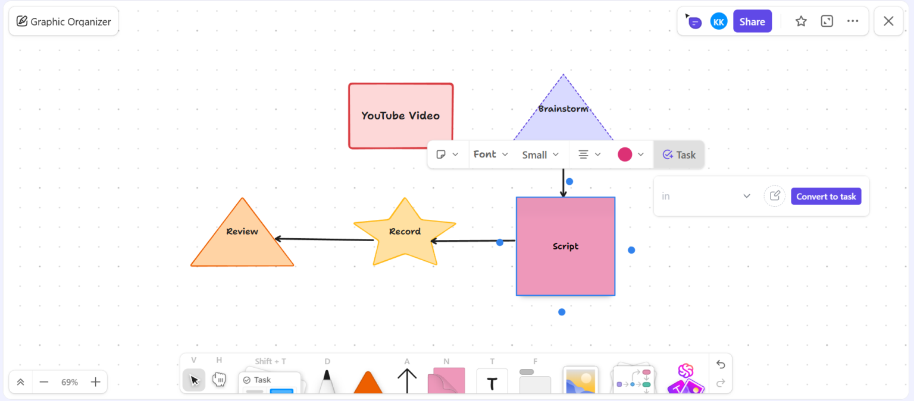The image size is (914, 401).
Task: Click the Share button
Action: 752,21
